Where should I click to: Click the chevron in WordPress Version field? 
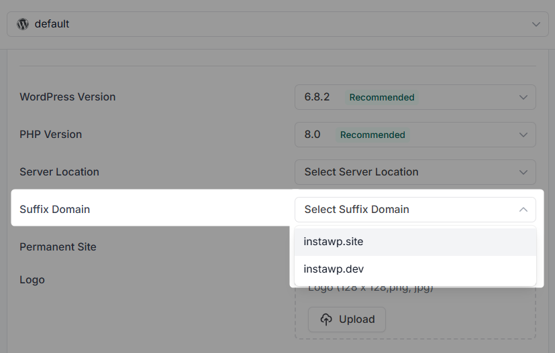pyautogui.click(x=523, y=97)
